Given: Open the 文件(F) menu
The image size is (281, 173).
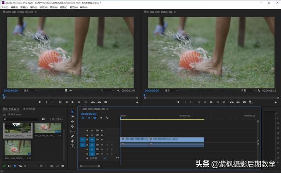Looking at the screenshot, I should [5, 7].
